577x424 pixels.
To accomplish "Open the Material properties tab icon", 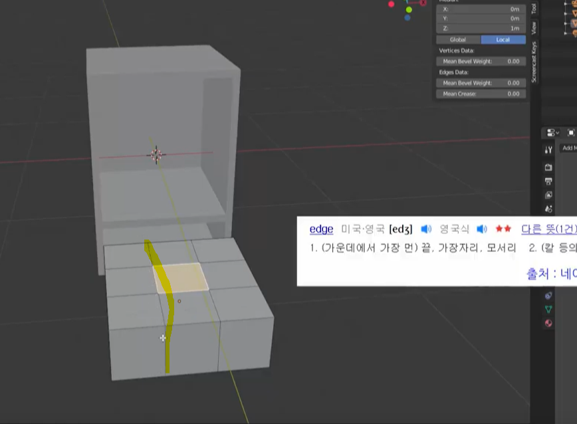I will click(548, 323).
